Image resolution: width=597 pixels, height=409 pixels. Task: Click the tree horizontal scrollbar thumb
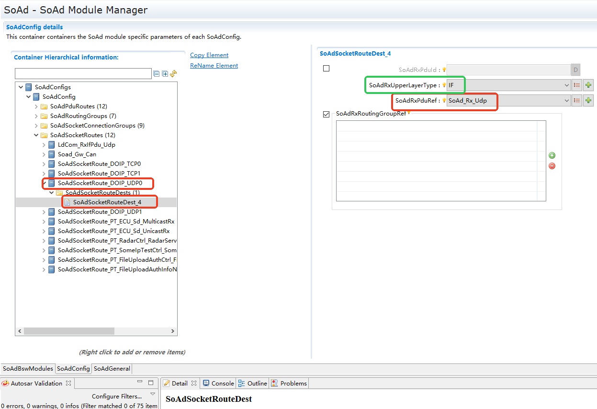(x=69, y=331)
